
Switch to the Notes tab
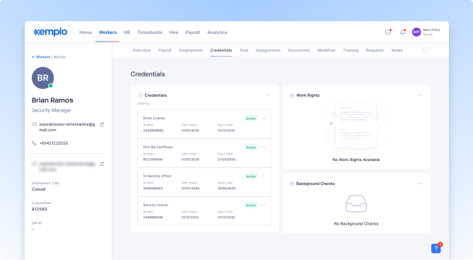pos(397,50)
